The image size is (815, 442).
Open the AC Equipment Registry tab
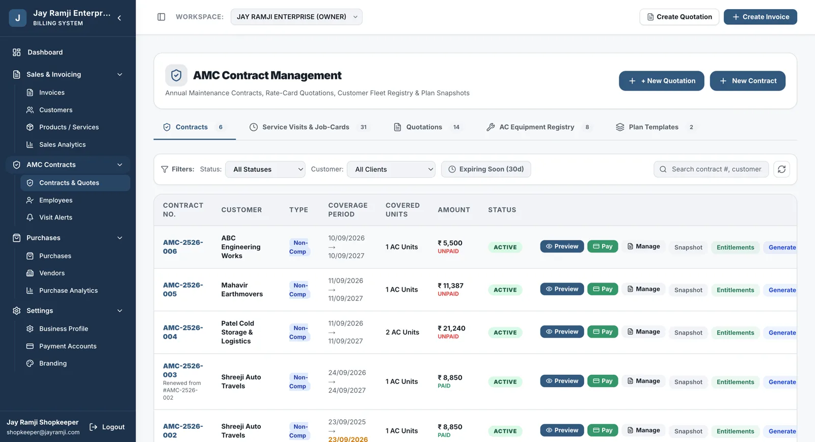(x=539, y=127)
